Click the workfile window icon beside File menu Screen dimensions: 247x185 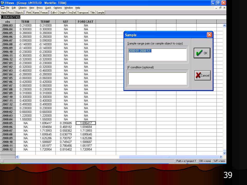tap(3, 8)
